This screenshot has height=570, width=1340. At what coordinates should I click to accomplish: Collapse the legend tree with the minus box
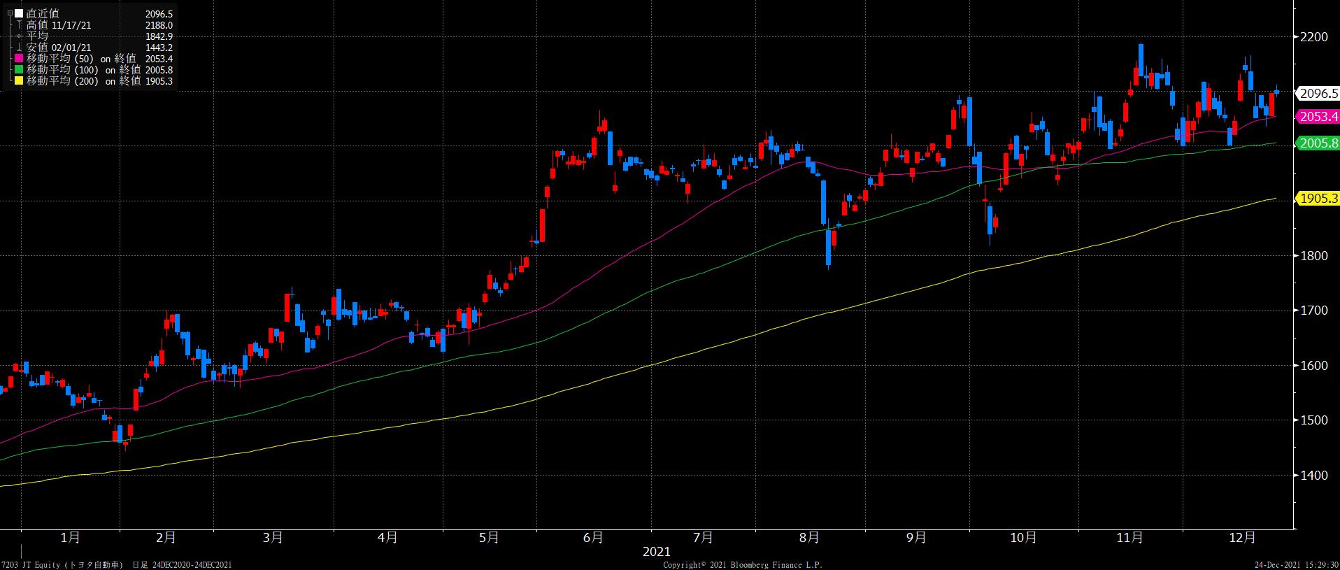[9, 13]
